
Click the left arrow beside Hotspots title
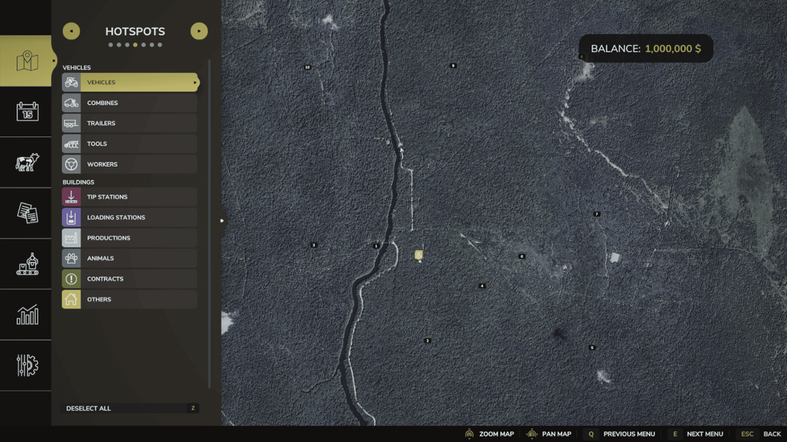[x=71, y=31]
